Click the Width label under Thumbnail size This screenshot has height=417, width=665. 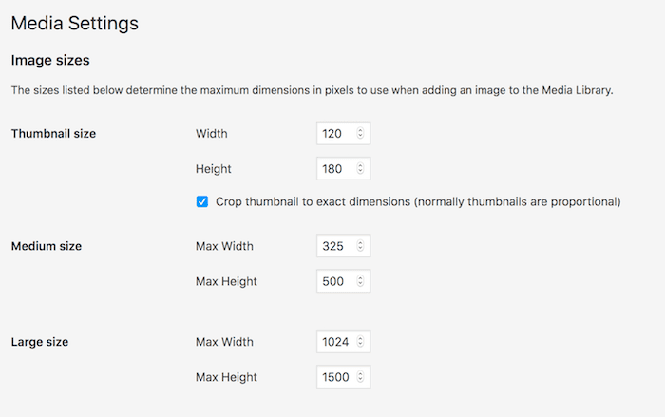point(212,134)
